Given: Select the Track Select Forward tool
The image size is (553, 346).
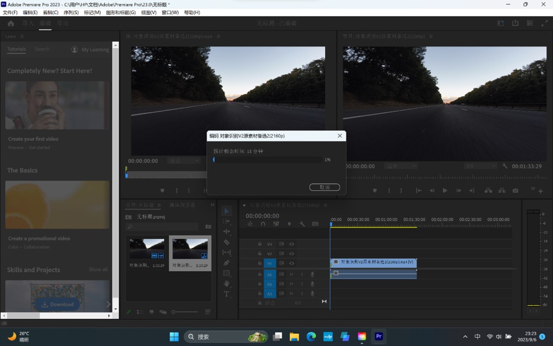Looking at the screenshot, I should click(227, 221).
